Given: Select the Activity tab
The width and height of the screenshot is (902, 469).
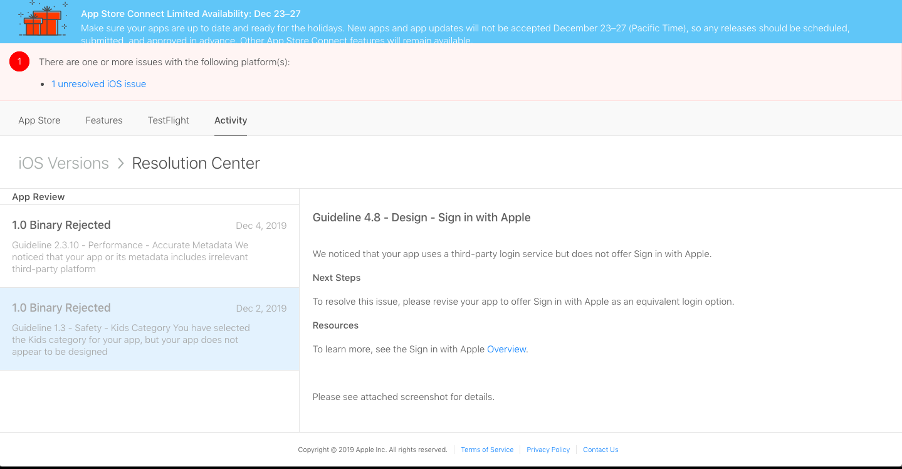Looking at the screenshot, I should coord(231,120).
